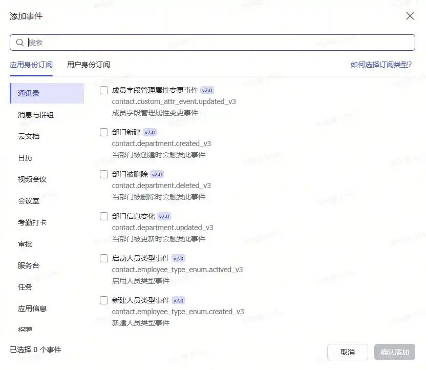Switch to 用户身份订阅 tab
426x370 pixels.
89,65
